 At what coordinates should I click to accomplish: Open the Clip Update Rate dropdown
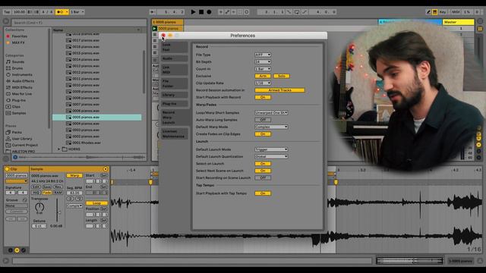tap(263, 83)
